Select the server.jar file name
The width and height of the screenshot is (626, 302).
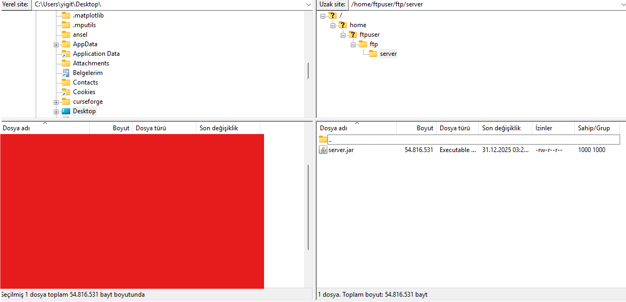pyautogui.click(x=341, y=150)
